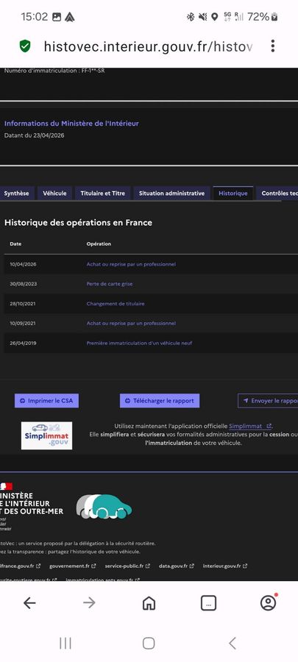
Task: Open the browser profile account icon
Action: (269, 602)
